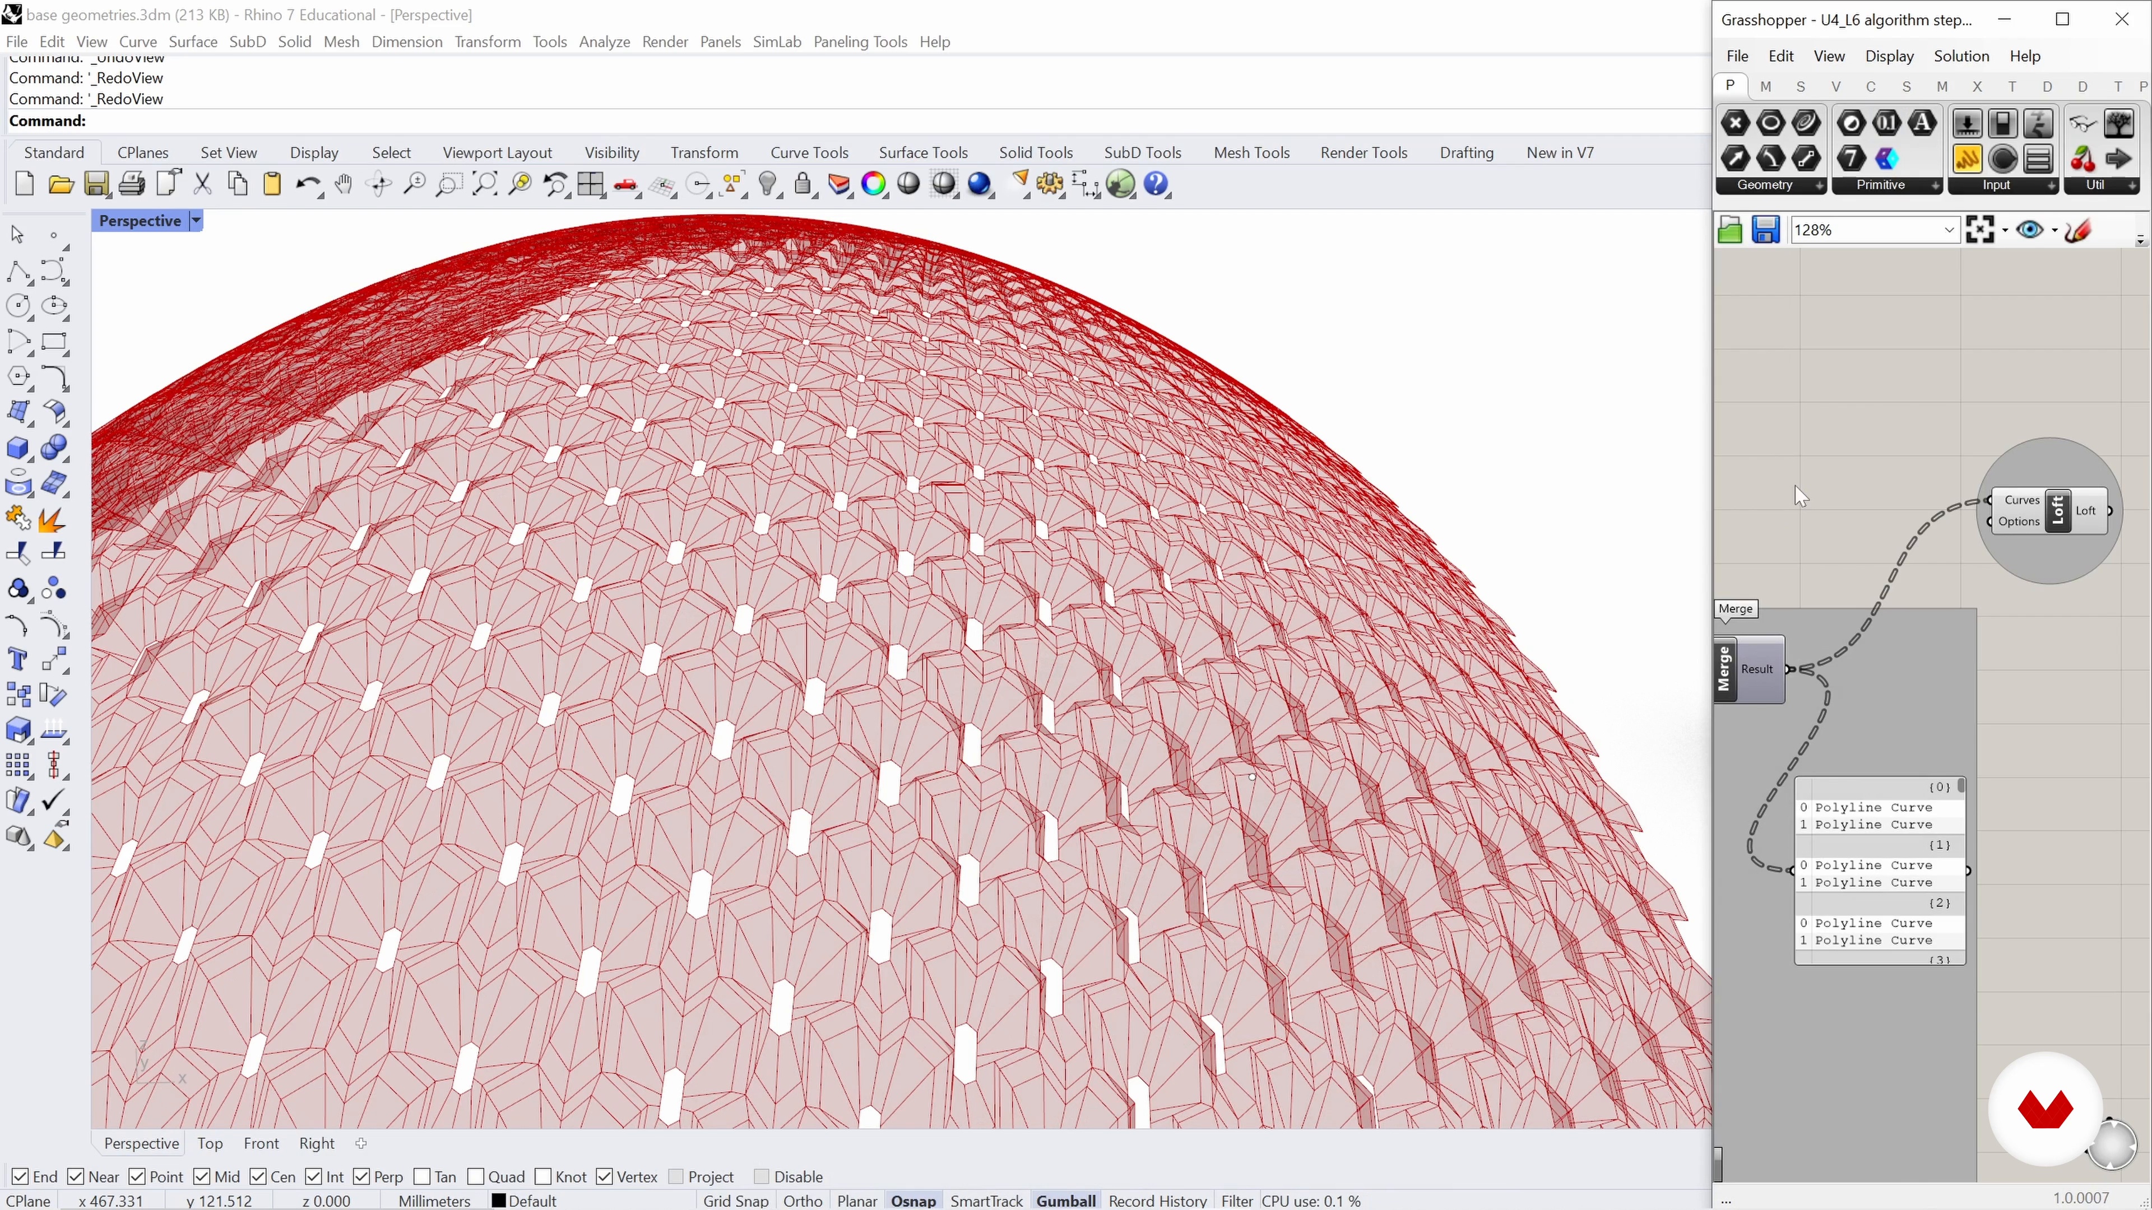Toggle the End osnap checkbox
2152x1210 pixels.
click(x=20, y=1176)
